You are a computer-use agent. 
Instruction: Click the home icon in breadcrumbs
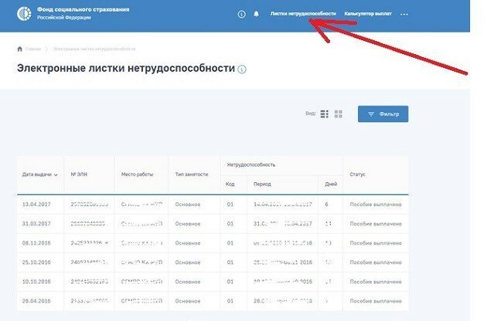(x=19, y=49)
